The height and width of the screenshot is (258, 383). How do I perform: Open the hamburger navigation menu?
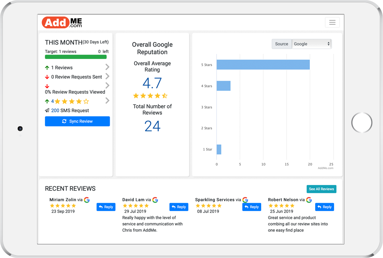click(x=332, y=22)
